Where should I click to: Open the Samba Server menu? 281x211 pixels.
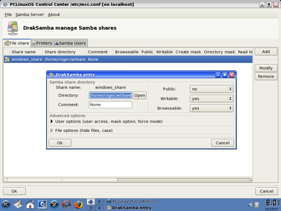pyautogui.click(x=29, y=15)
